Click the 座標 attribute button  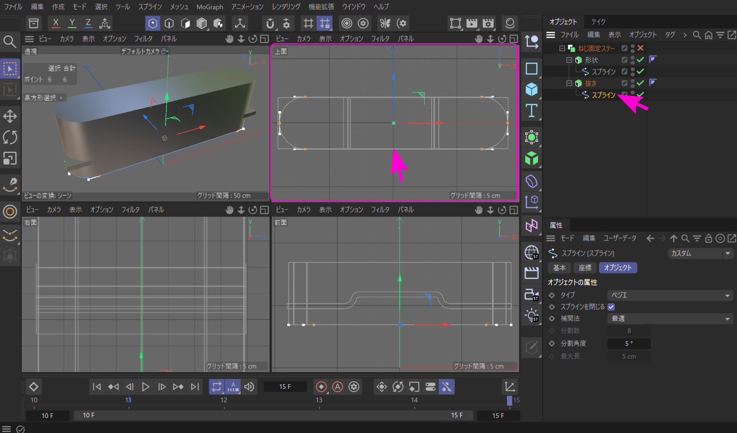tap(585, 268)
